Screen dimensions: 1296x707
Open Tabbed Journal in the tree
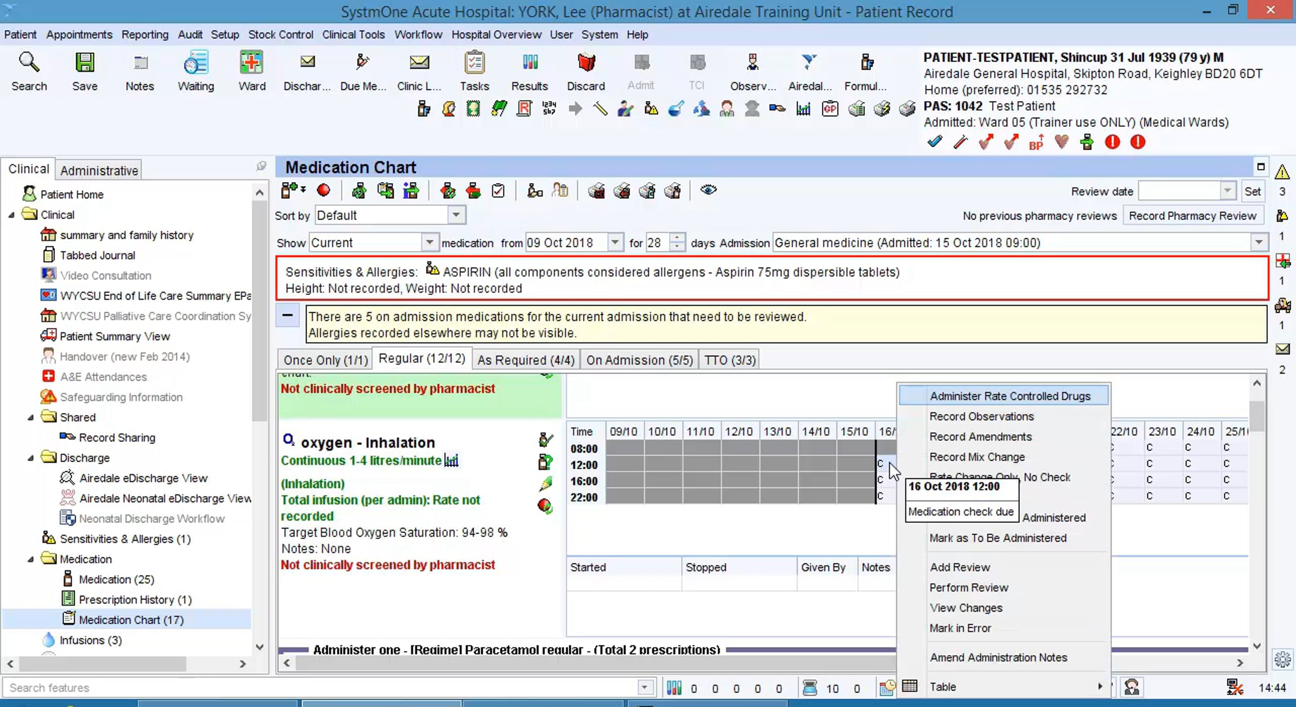[97, 255]
